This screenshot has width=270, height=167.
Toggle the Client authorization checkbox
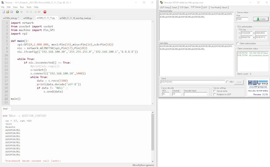pos(238,44)
